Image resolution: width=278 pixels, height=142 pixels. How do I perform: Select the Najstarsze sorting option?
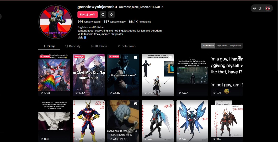coord(236,46)
